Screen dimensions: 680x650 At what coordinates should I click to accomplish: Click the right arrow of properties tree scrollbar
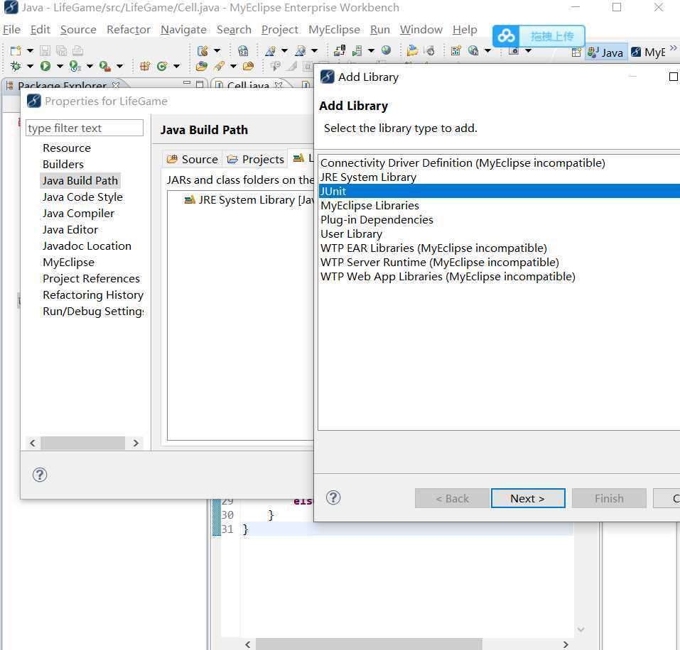tap(136, 443)
